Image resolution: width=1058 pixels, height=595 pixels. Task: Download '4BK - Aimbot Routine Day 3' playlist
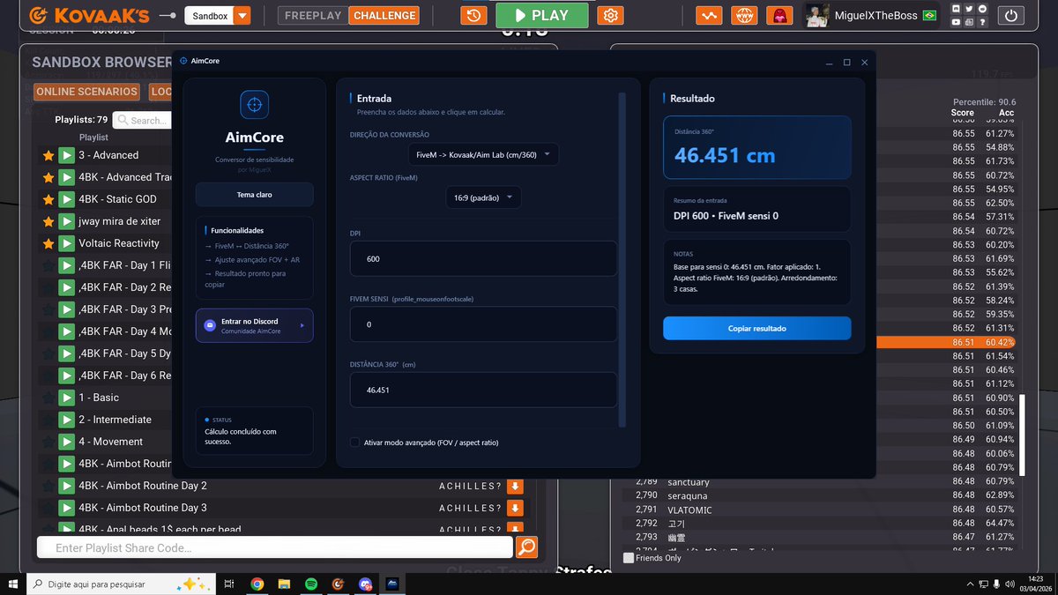[515, 508]
